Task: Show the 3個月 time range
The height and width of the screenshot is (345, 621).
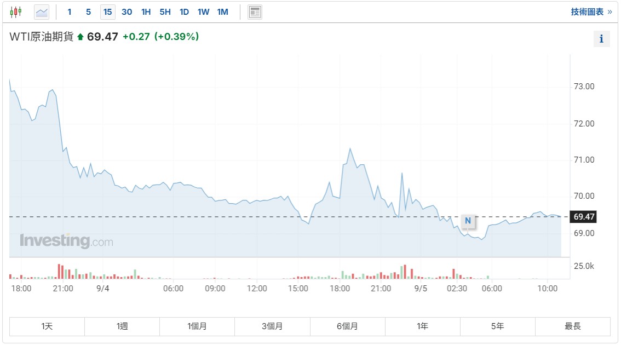Action: [x=273, y=326]
